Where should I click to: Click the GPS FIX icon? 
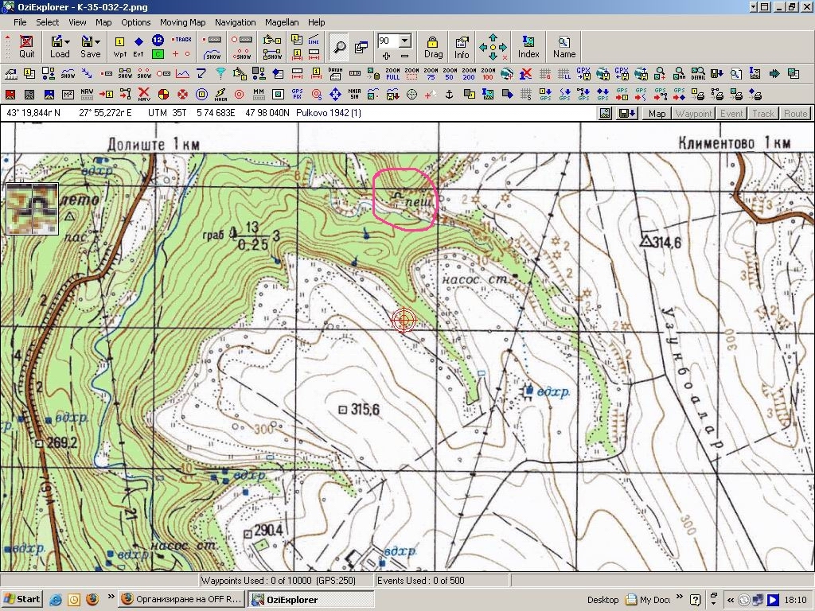(x=298, y=94)
